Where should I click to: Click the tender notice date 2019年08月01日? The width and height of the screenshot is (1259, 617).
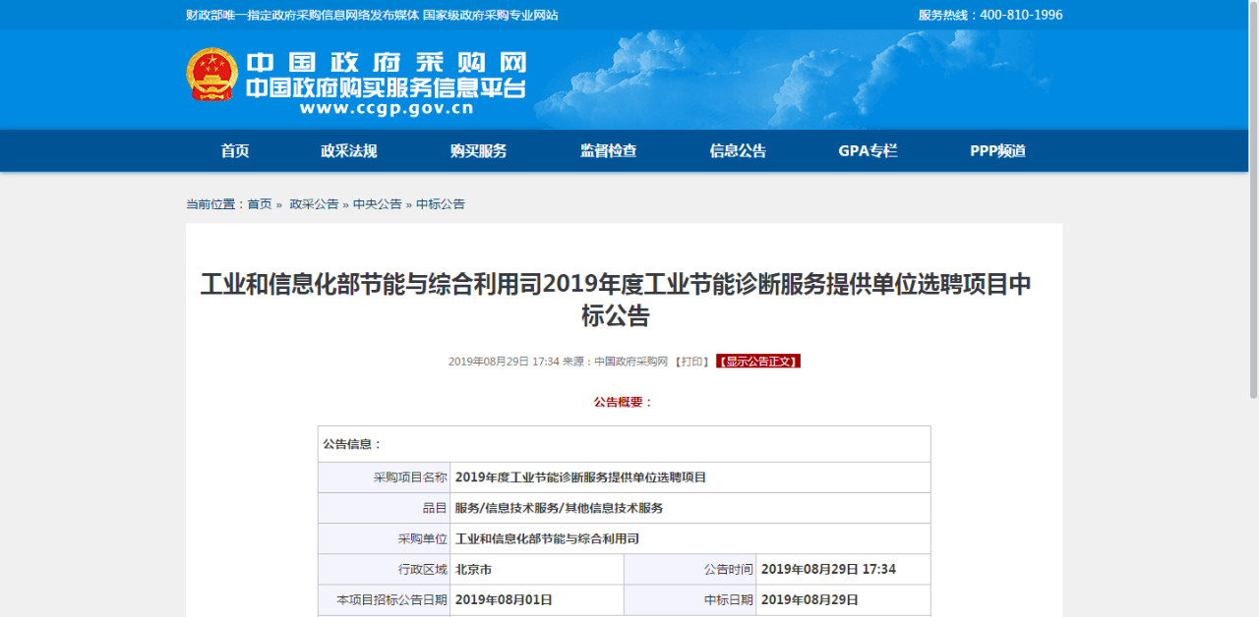click(x=504, y=599)
